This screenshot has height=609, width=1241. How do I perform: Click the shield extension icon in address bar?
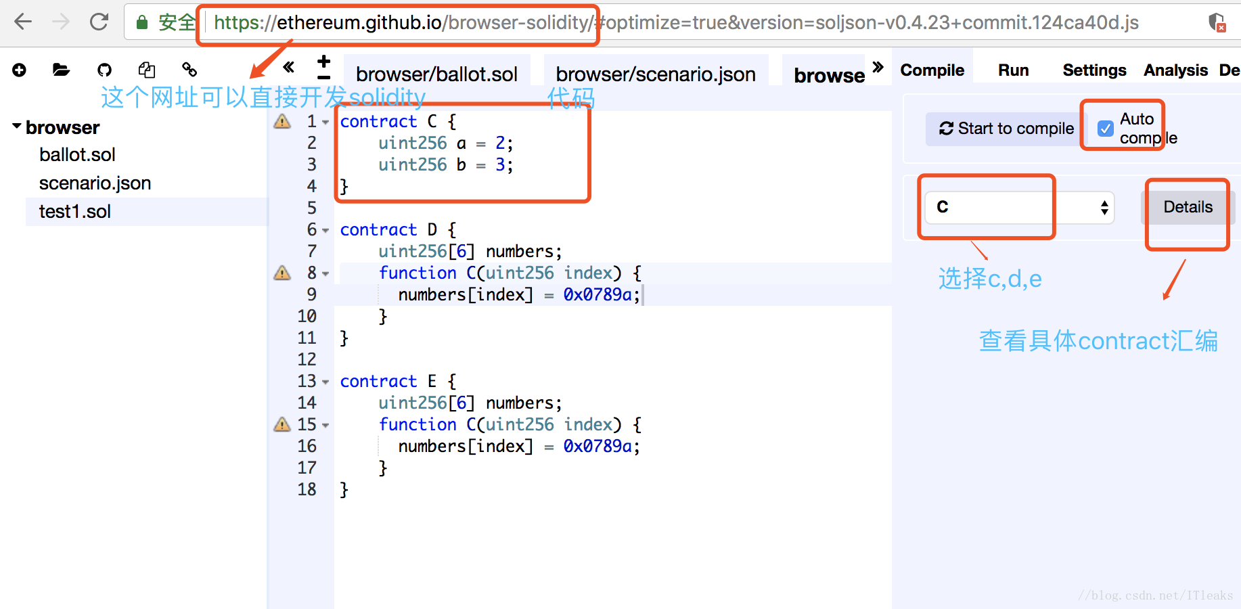coord(1217,22)
